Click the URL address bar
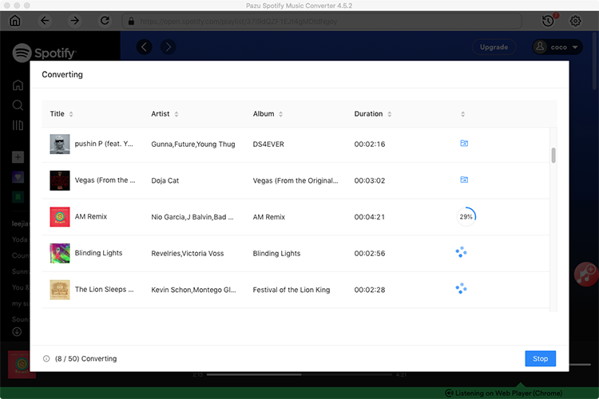 tap(319, 21)
